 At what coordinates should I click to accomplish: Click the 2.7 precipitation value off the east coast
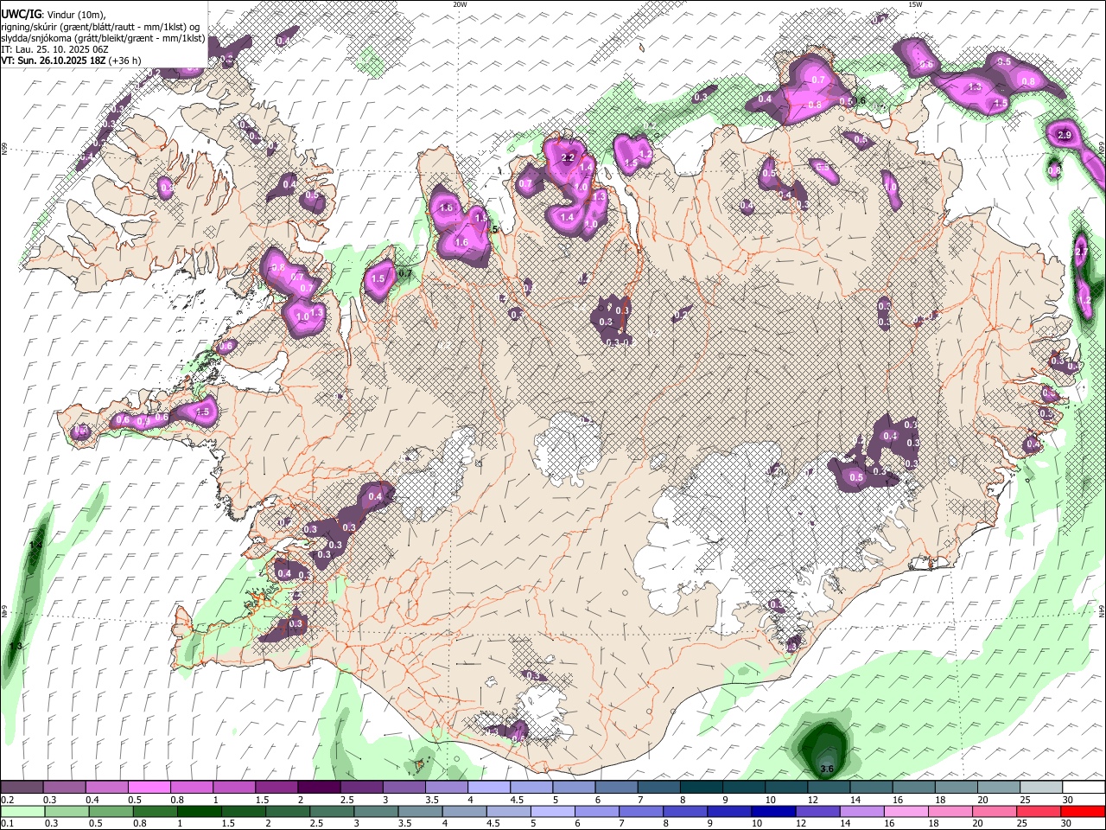coord(1082,252)
